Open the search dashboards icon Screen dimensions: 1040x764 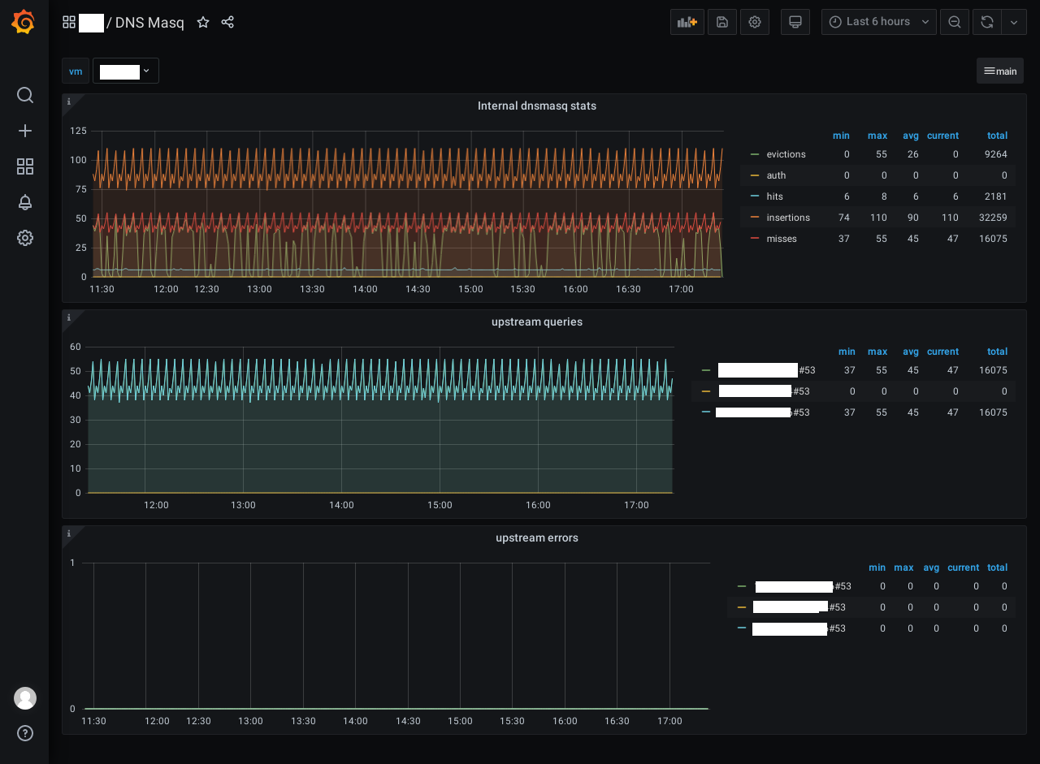click(25, 95)
